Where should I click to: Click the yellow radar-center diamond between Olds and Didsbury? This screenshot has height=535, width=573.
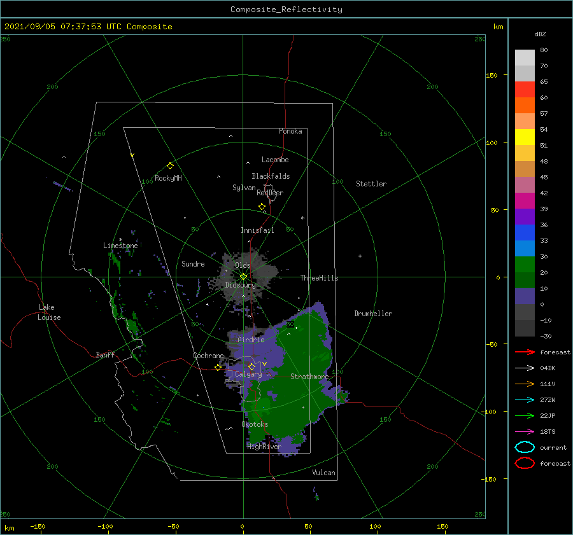click(243, 277)
